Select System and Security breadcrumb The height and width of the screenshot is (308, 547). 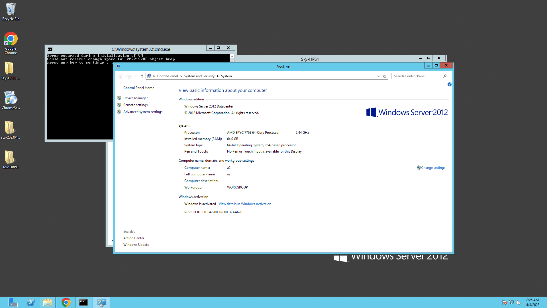point(199,76)
